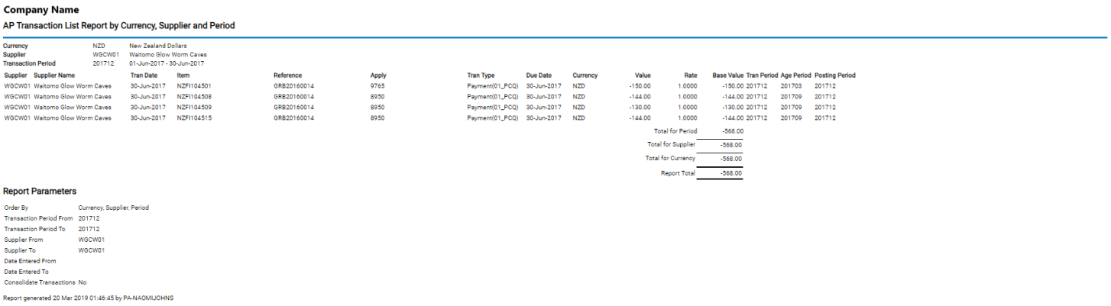Image resolution: width=1111 pixels, height=306 pixels.
Task: Click the Tran Type column header
Action: tap(481, 76)
